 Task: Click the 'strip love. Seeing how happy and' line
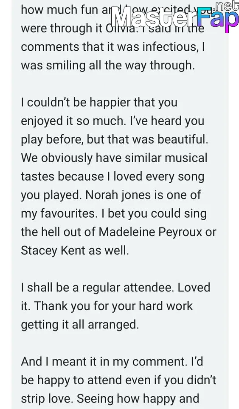(110, 399)
